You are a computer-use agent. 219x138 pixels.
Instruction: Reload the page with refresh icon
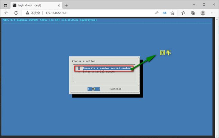(16, 13)
